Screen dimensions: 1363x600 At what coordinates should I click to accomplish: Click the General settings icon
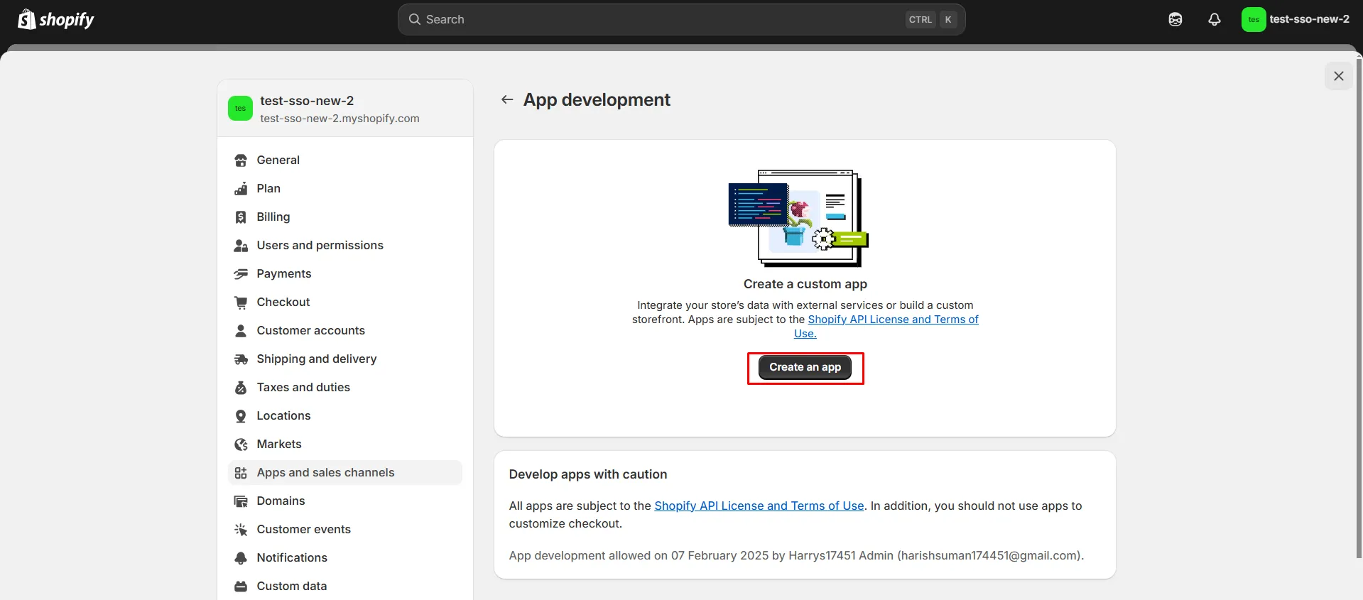point(241,160)
